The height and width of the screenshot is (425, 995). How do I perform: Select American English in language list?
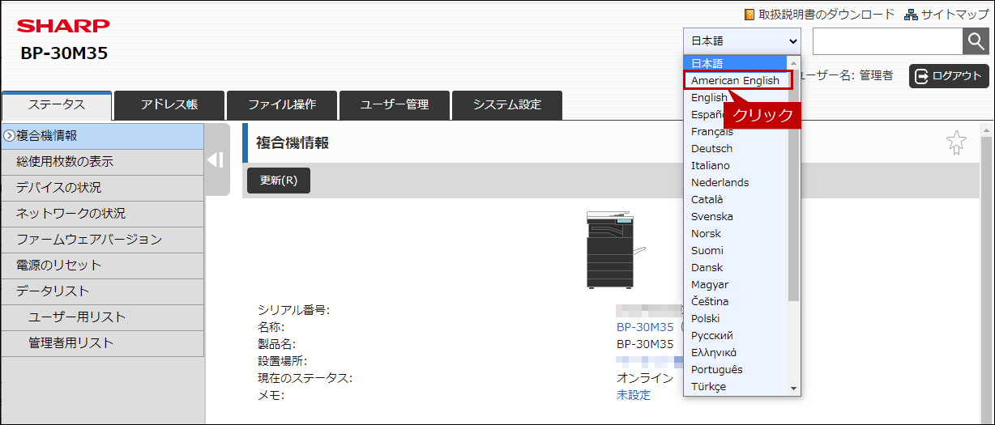point(735,80)
